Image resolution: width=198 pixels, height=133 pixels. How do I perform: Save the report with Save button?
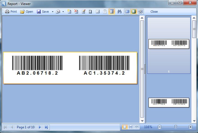(x=43, y=12)
